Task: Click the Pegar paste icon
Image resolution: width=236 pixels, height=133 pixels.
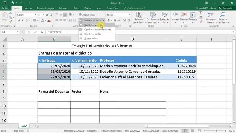Action: coord(5,17)
